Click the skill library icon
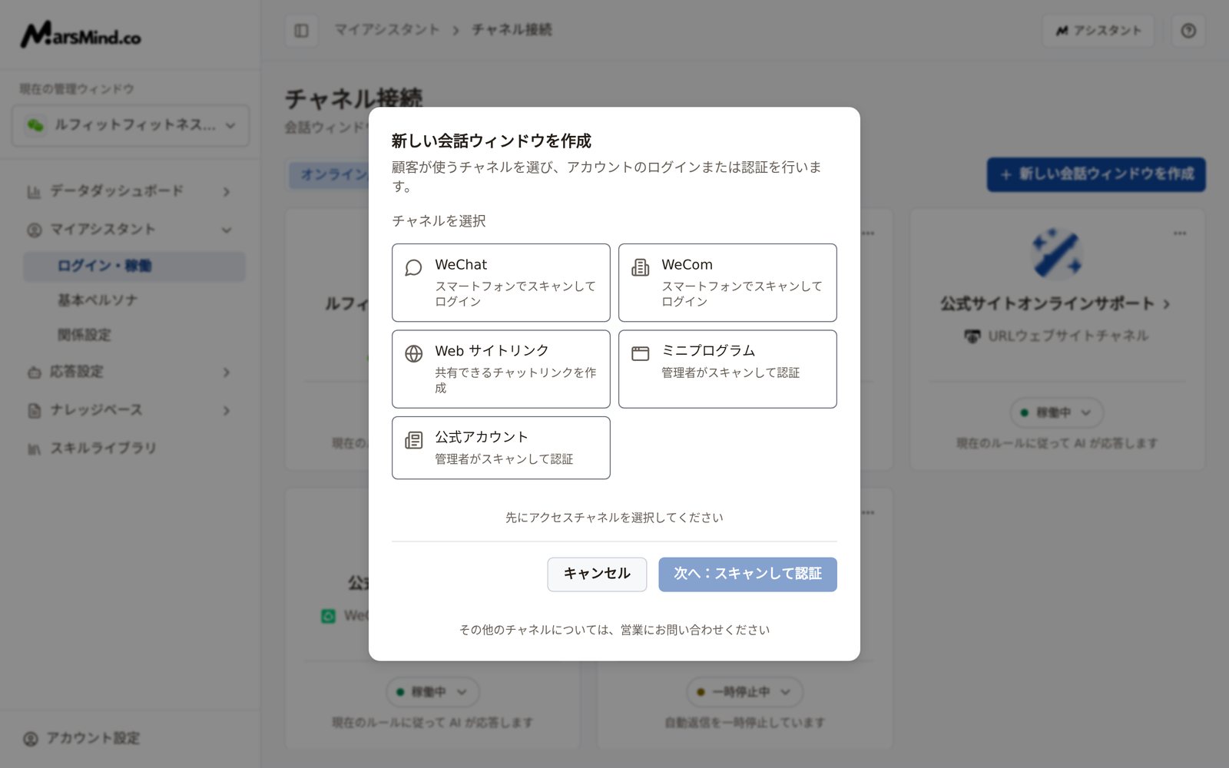This screenshot has height=768, width=1229. click(x=34, y=449)
